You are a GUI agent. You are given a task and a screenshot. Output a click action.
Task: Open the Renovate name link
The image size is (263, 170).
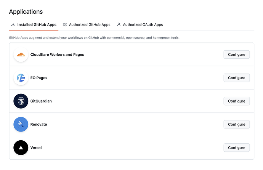(x=38, y=124)
